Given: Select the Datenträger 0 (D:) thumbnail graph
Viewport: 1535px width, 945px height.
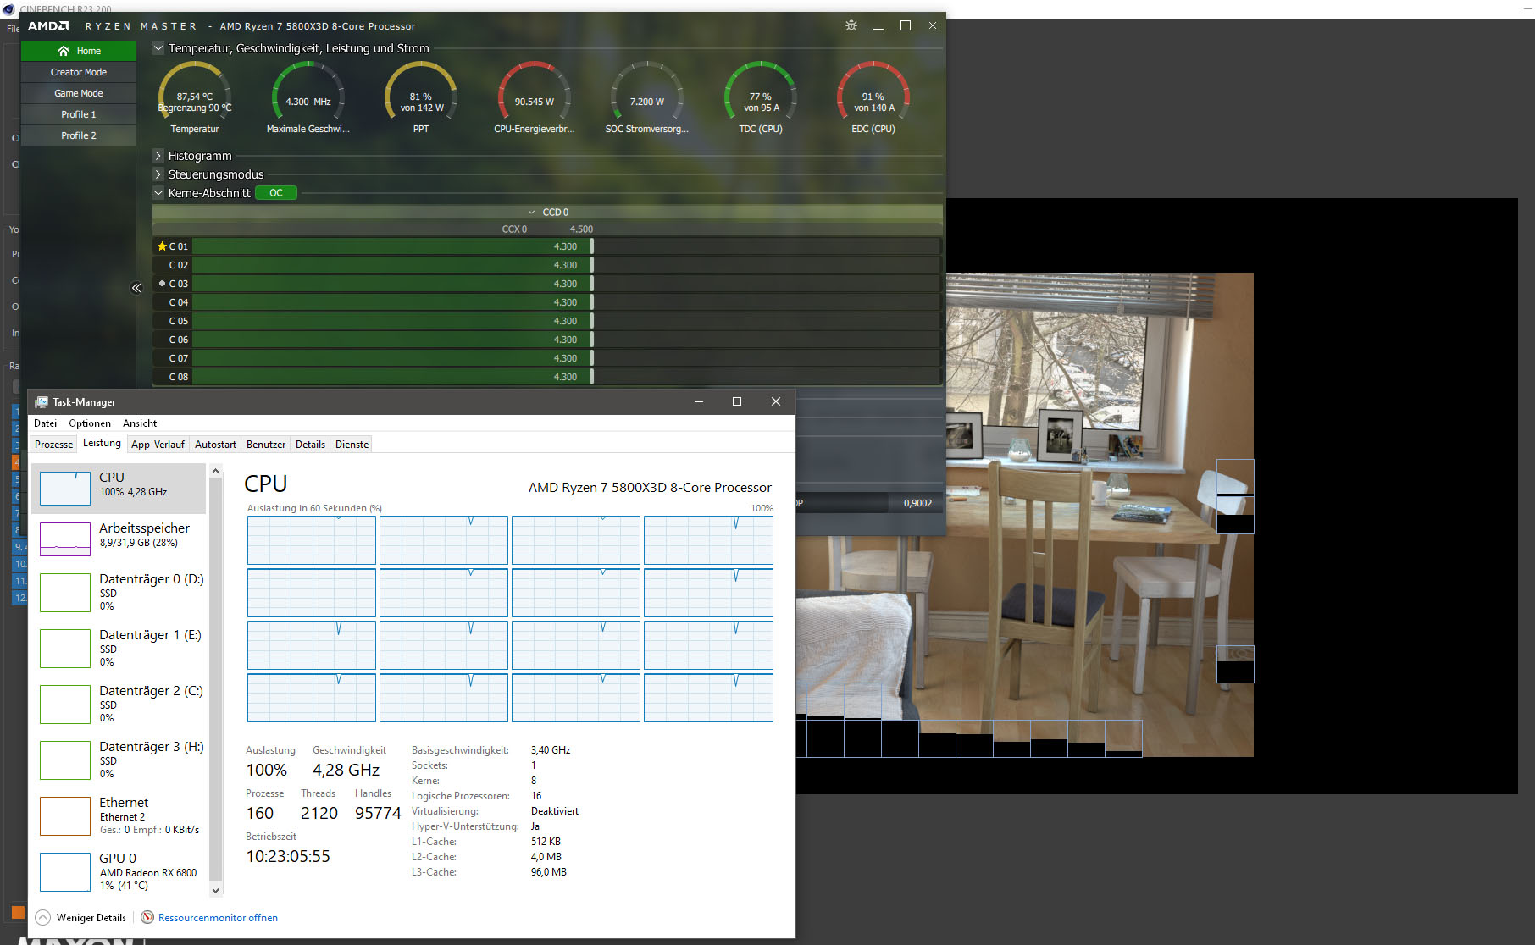Looking at the screenshot, I should (65, 593).
